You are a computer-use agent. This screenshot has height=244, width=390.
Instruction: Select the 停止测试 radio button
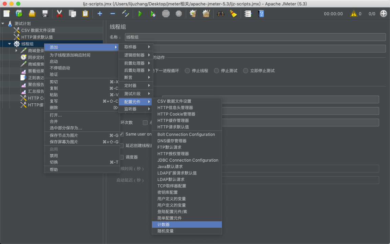coord(216,71)
